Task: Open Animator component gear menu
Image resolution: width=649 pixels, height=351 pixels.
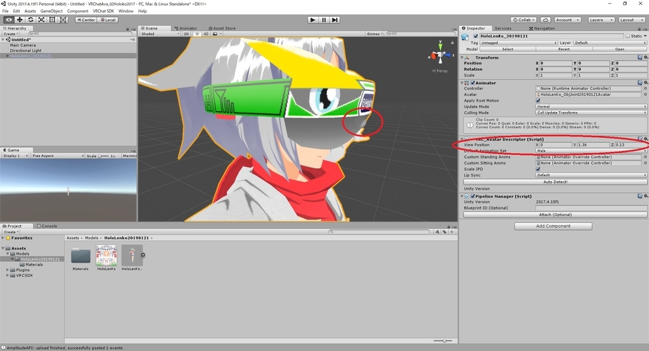Action: (645, 83)
